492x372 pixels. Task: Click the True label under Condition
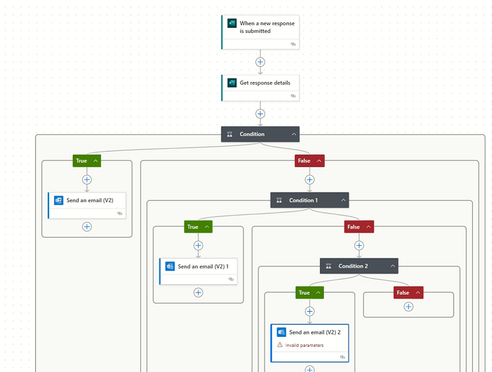[81, 161]
